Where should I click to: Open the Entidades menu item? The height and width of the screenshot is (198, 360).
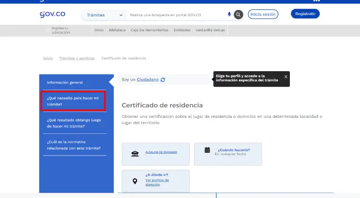tap(182, 30)
